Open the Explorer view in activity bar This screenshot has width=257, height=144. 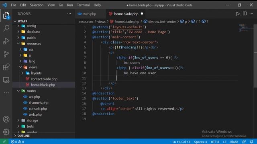[x=6, y=16]
